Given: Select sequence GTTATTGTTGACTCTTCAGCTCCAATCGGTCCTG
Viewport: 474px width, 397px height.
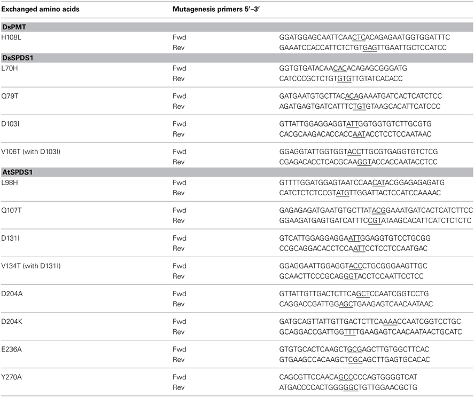Looking at the screenshot, I should click(354, 294).
